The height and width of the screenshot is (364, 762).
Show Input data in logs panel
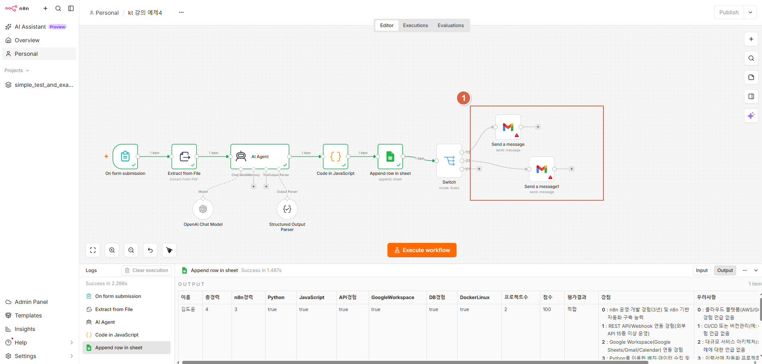coord(702,270)
